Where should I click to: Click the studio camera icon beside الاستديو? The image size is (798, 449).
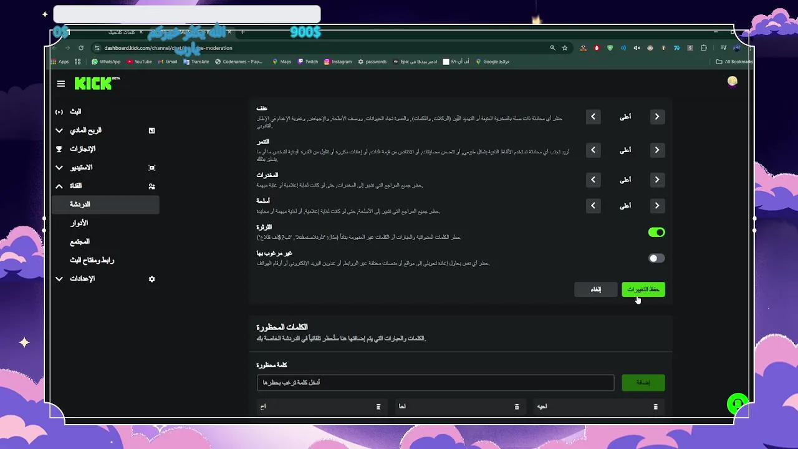(151, 167)
